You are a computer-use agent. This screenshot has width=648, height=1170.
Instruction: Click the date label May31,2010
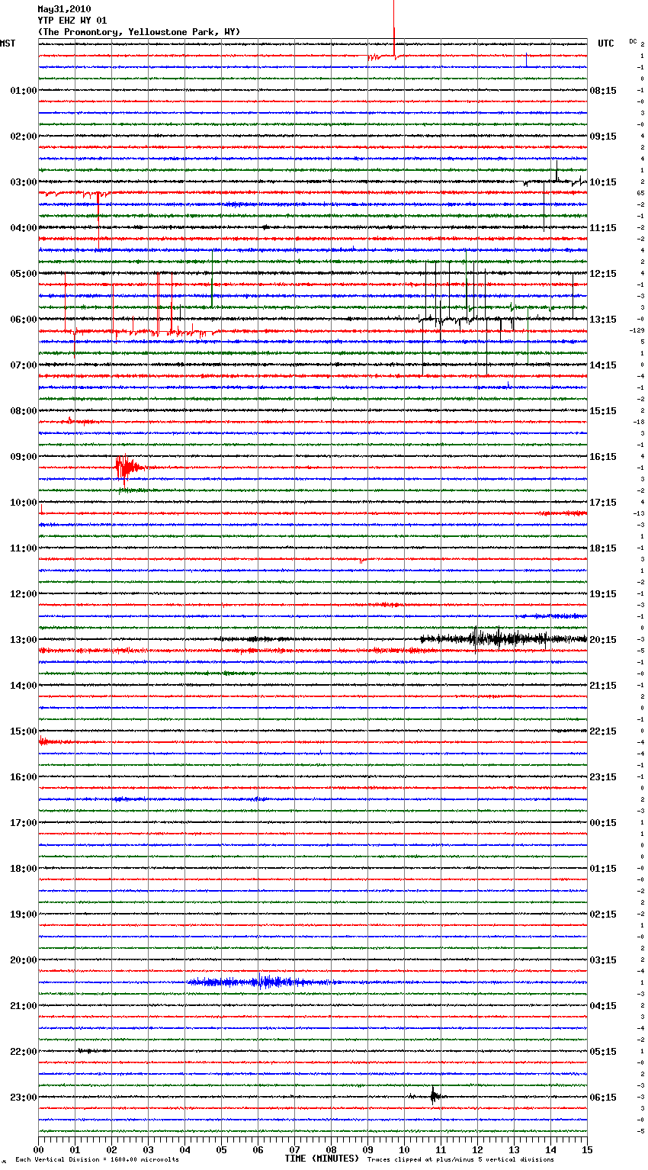point(64,9)
